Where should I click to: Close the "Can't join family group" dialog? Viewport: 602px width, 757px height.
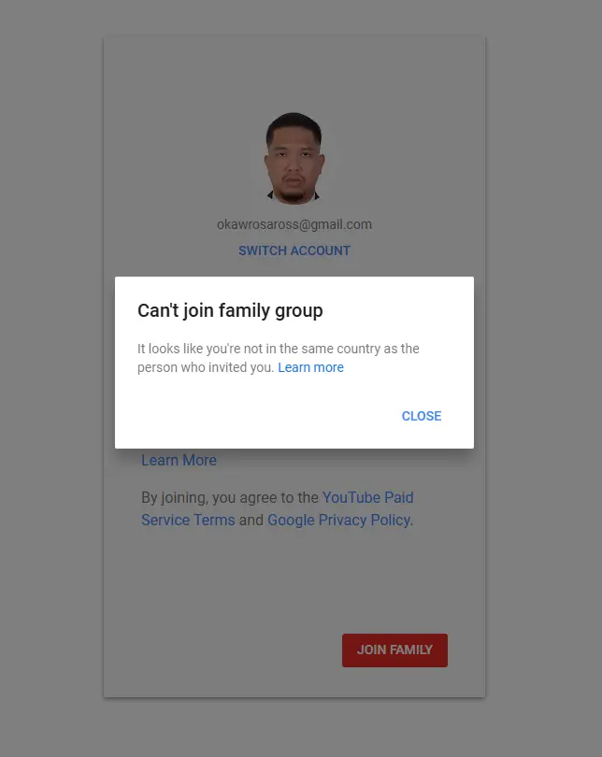(421, 416)
